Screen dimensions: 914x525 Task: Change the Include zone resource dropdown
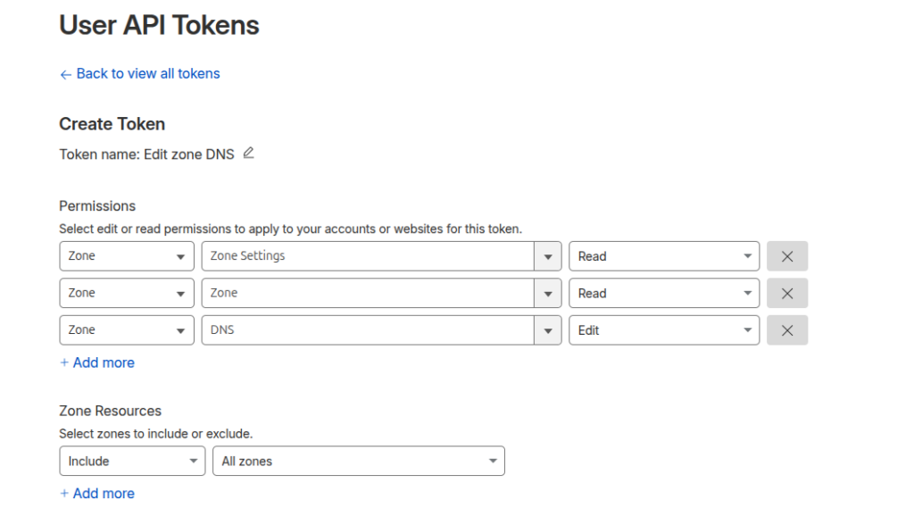coord(131,462)
